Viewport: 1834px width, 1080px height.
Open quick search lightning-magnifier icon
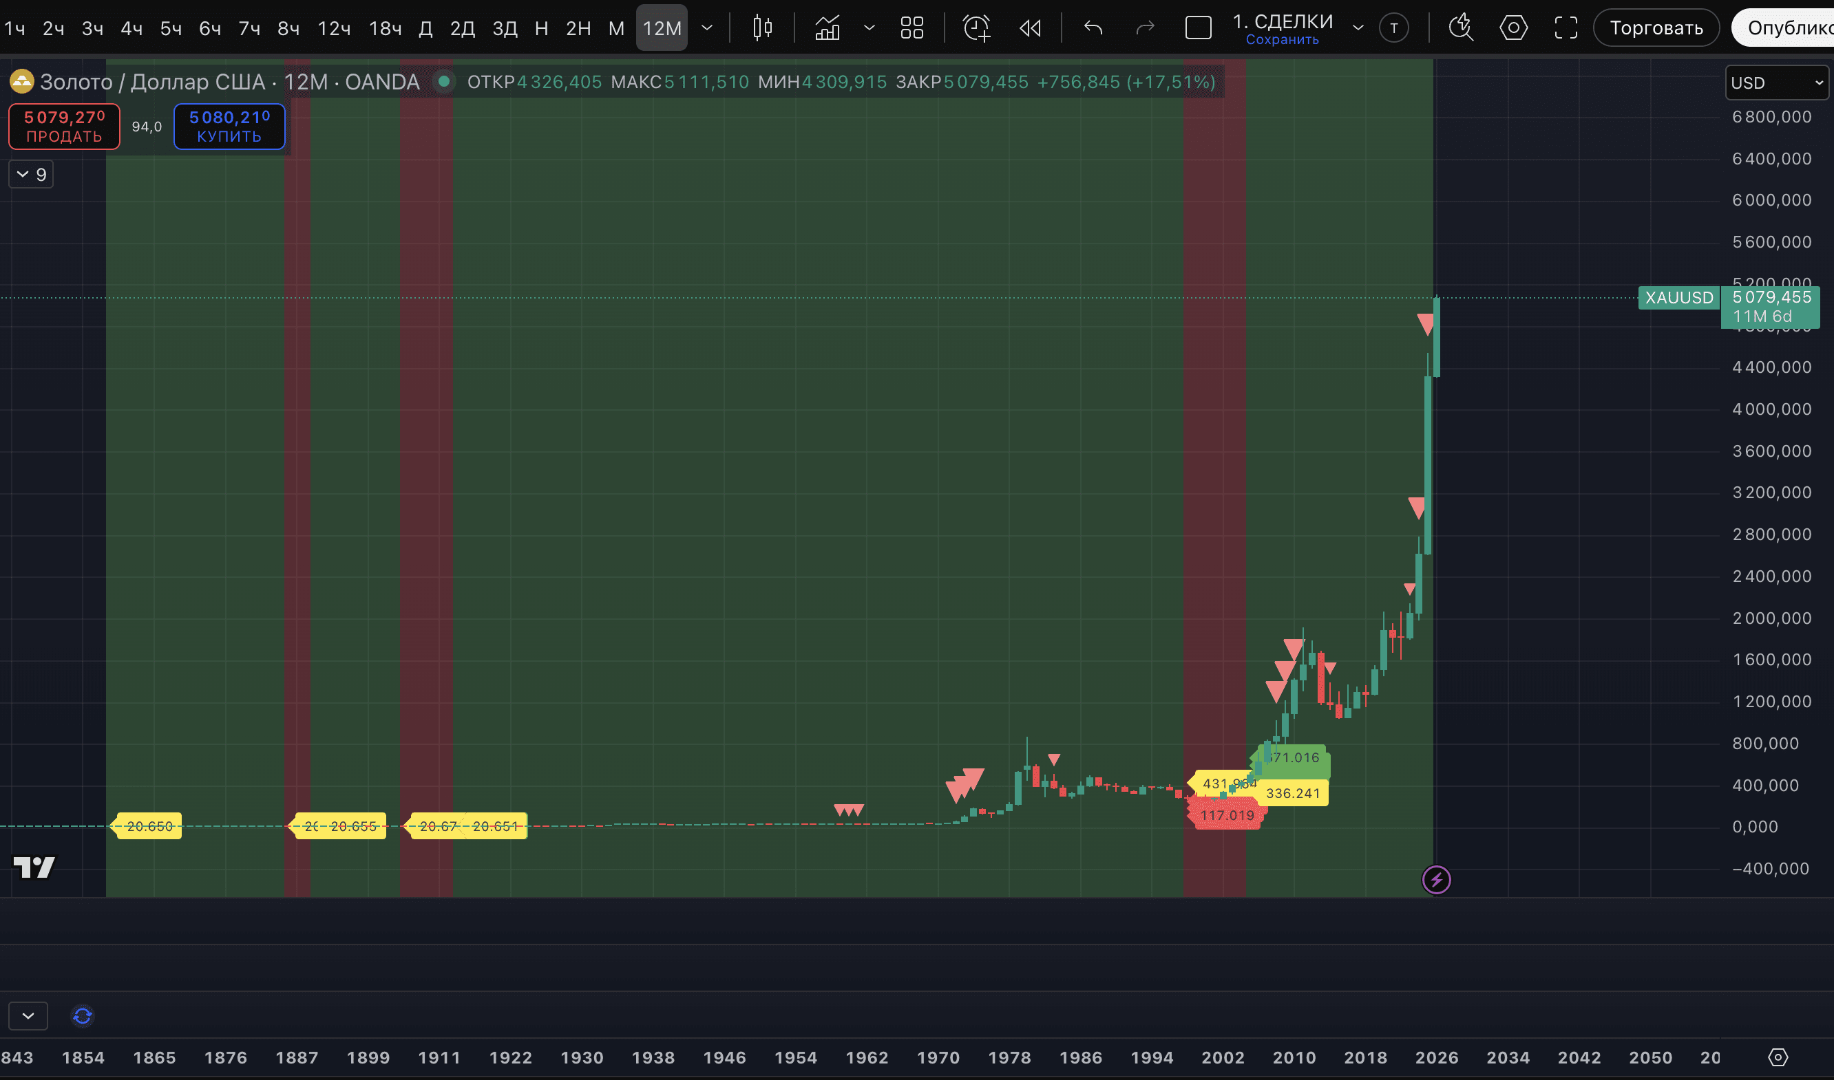coord(1460,28)
